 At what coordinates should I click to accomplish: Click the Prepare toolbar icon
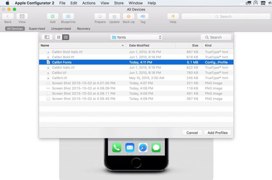pos(100,16)
